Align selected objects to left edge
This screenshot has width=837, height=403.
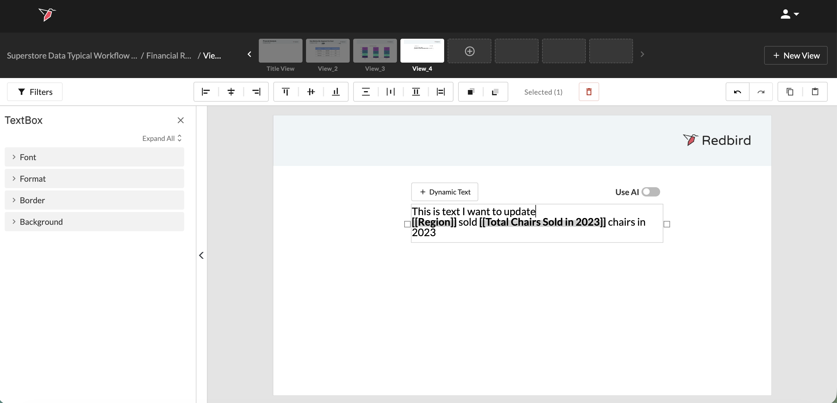(x=206, y=92)
